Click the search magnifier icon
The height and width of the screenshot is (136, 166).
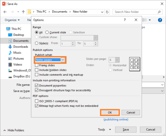pyautogui.click(x=159, y=12)
